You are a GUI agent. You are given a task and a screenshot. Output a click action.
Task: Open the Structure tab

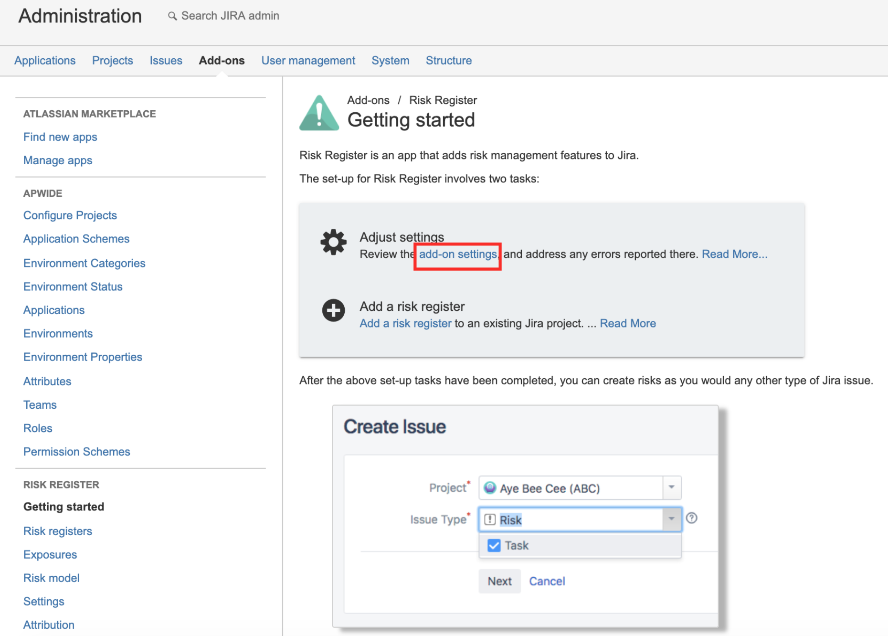pyautogui.click(x=449, y=61)
